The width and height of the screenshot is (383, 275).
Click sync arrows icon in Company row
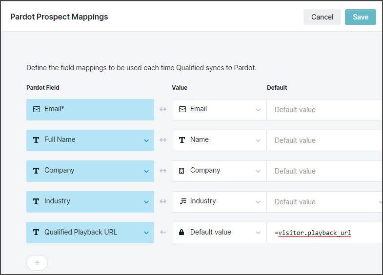point(163,171)
